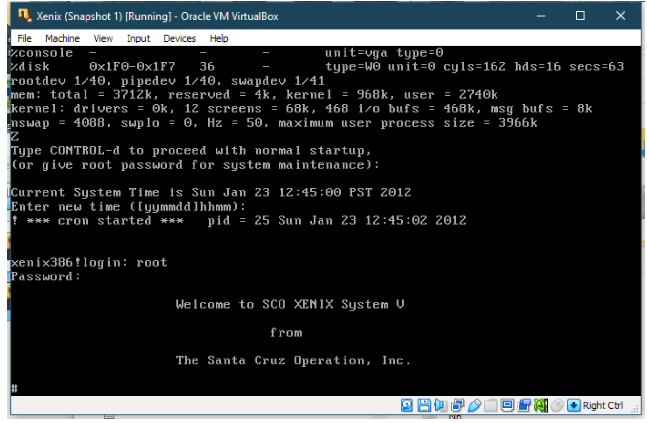Click the 'mem: total = 3712k' line
The height and width of the screenshot is (423, 647).
coord(254,94)
